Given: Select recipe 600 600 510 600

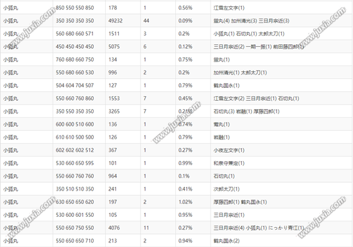Looking at the screenshot, I should click(x=74, y=124).
